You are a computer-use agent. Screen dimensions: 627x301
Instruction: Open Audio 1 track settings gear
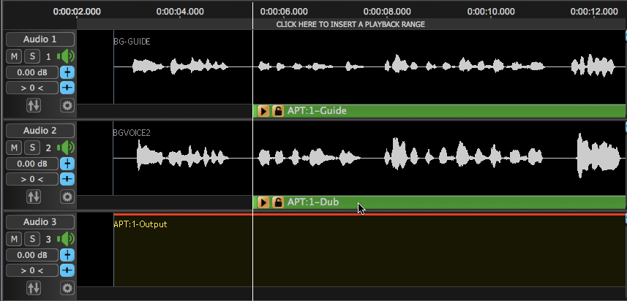point(67,105)
